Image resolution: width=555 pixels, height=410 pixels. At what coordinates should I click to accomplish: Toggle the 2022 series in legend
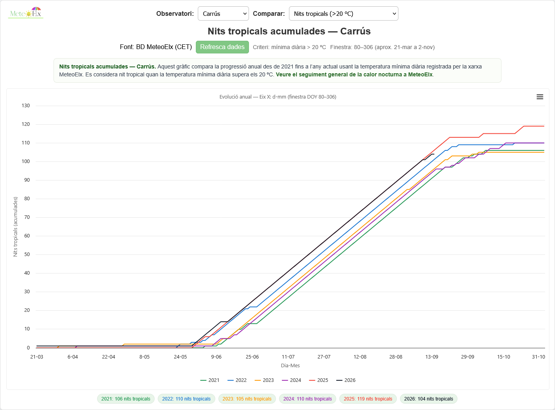(x=237, y=380)
